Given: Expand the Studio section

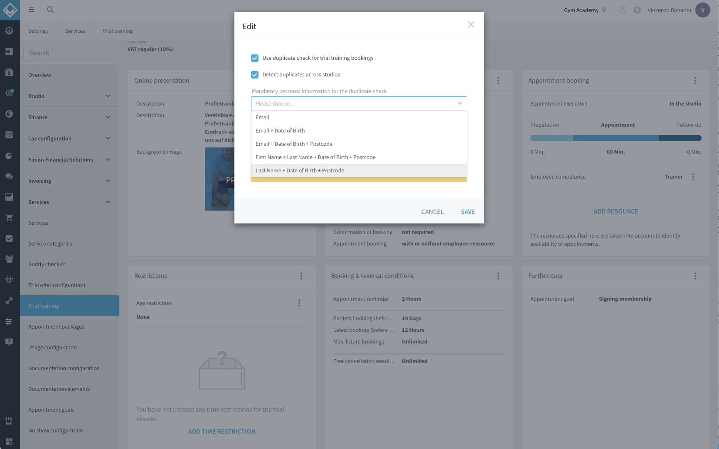Looking at the screenshot, I should pyautogui.click(x=69, y=96).
